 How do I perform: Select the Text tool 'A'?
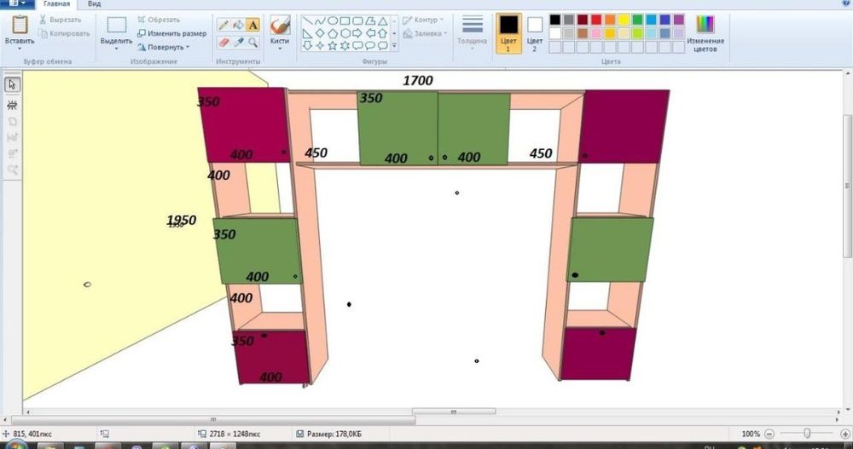253,25
